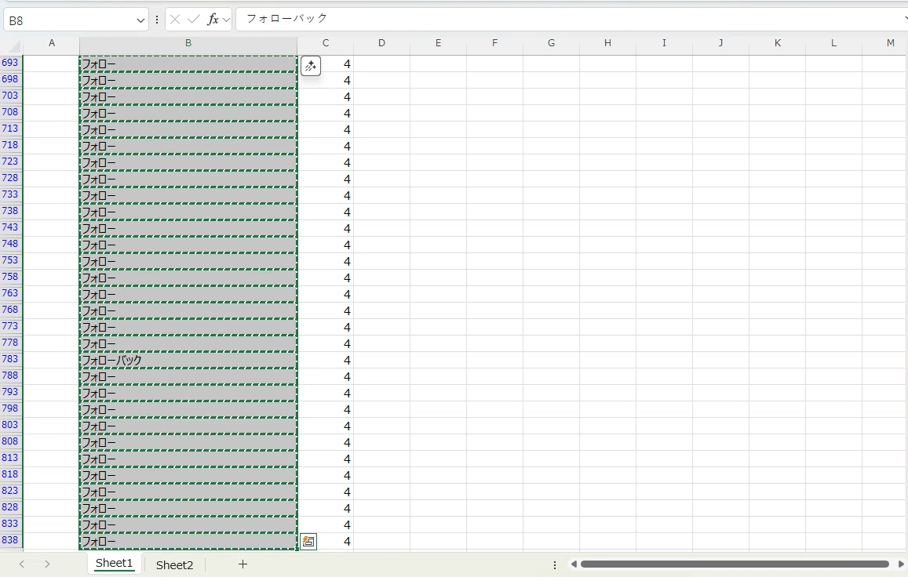Select row header 838
The width and height of the screenshot is (908, 577).
pos(10,540)
